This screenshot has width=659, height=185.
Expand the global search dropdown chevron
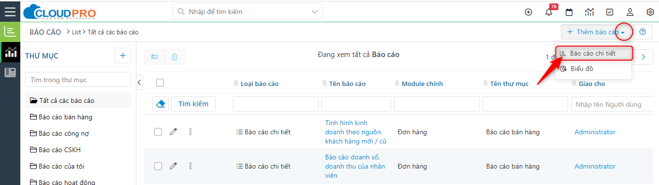click(x=315, y=12)
